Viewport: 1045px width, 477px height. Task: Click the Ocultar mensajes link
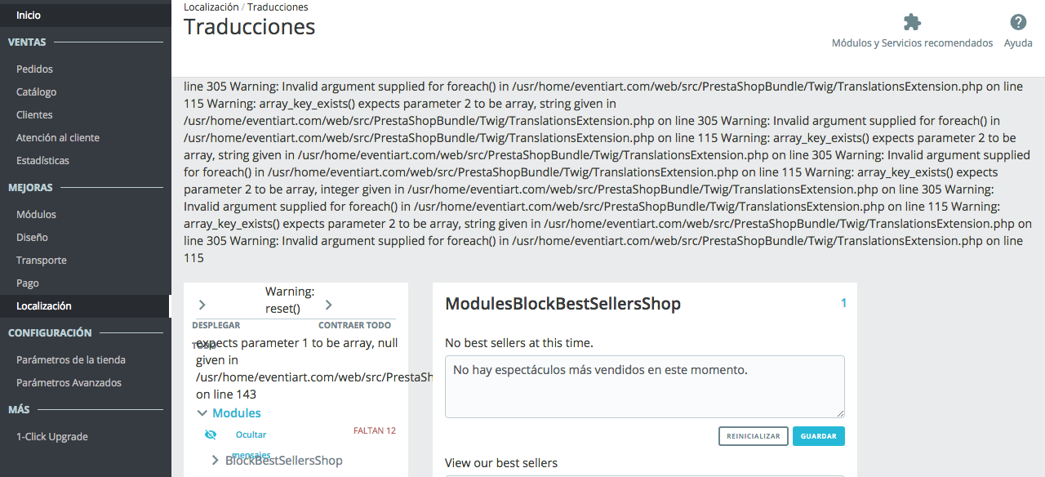click(x=251, y=435)
